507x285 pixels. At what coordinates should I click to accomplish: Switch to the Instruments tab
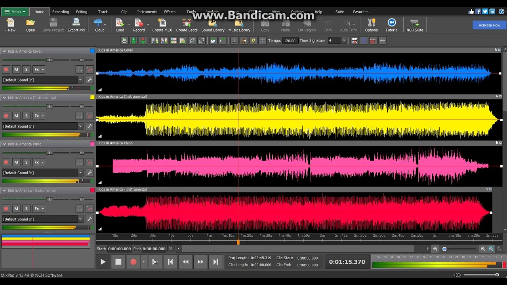pyautogui.click(x=147, y=11)
